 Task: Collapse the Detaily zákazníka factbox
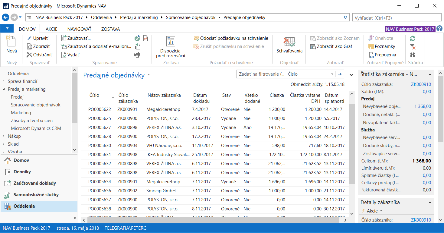(x=429, y=202)
